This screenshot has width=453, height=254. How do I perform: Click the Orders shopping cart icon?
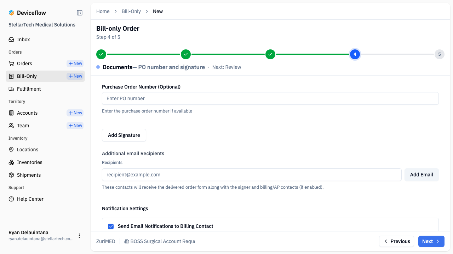click(x=11, y=64)
